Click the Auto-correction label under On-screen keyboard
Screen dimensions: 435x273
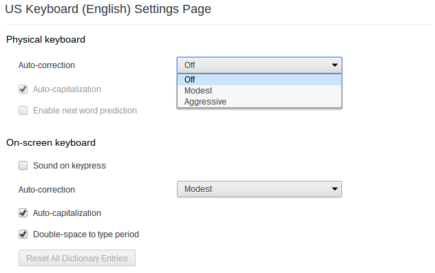(47, 190)
